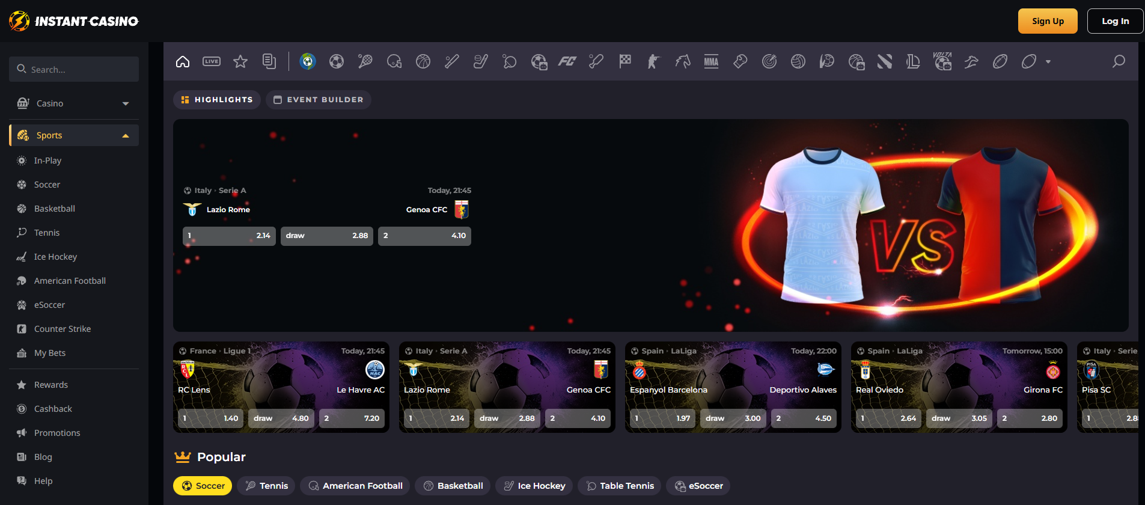The width and height of the screenshot is (1145, 505).
Task: Bet on Real Oviedo draw at 3.05
Action: click(959, 418)
